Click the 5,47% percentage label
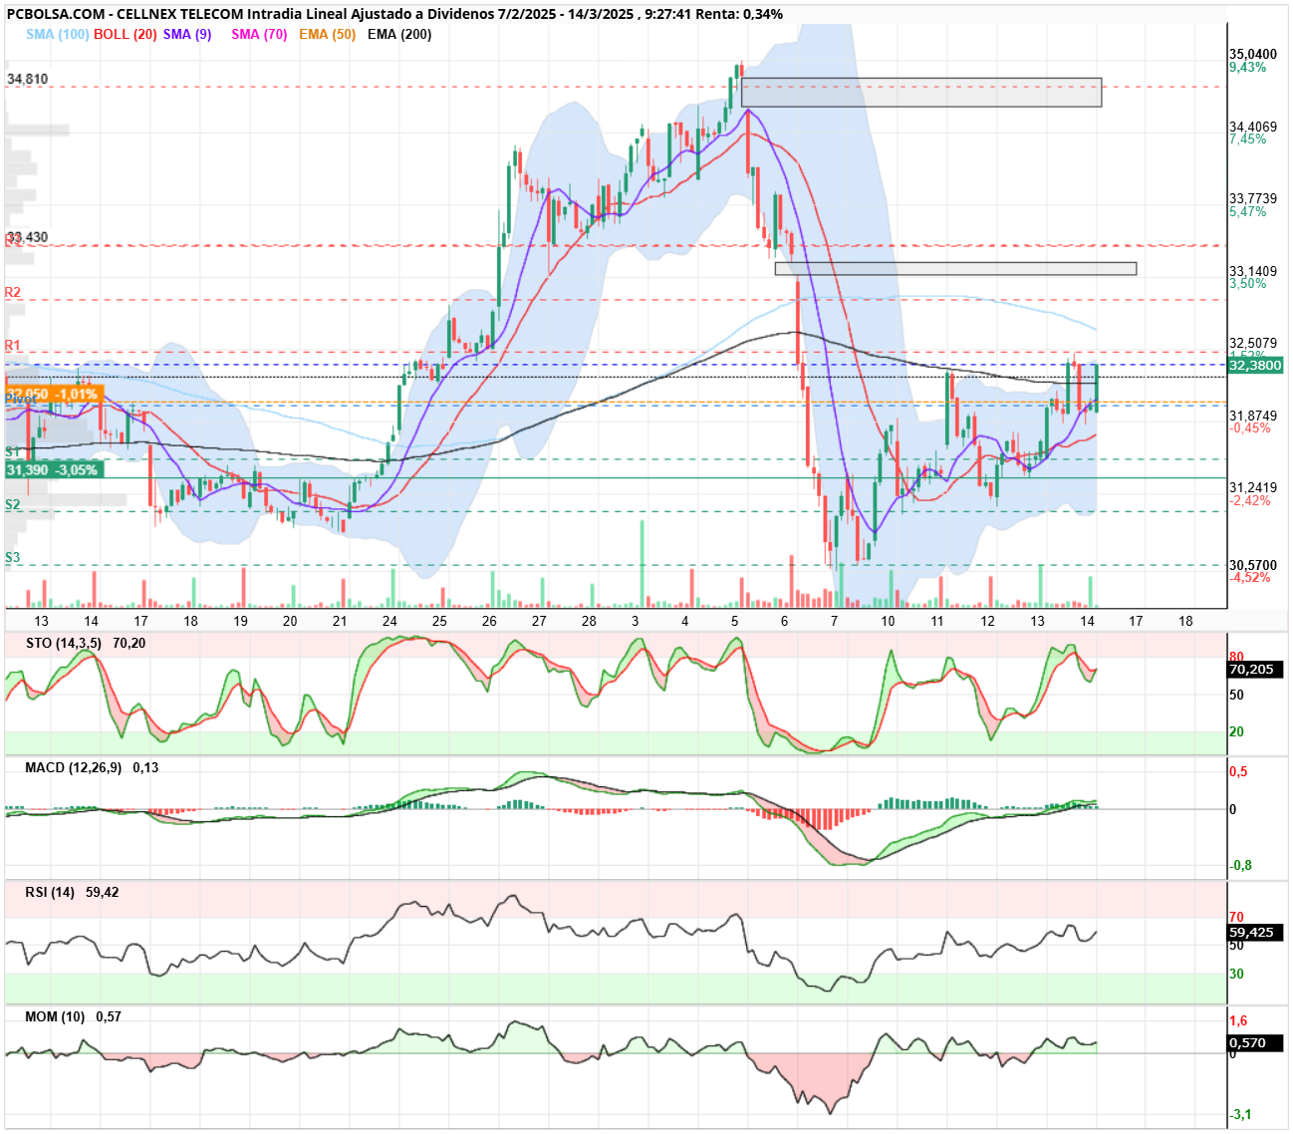 [1248, 212]
